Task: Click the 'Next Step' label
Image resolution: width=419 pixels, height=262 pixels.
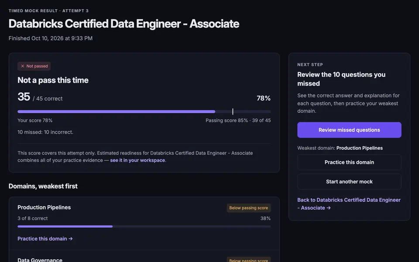Action: point(310,65)
